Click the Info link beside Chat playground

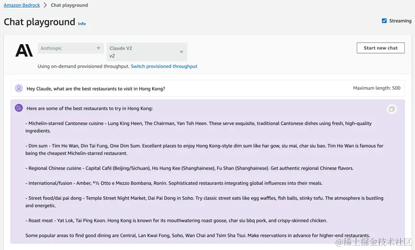click(82, 24)
